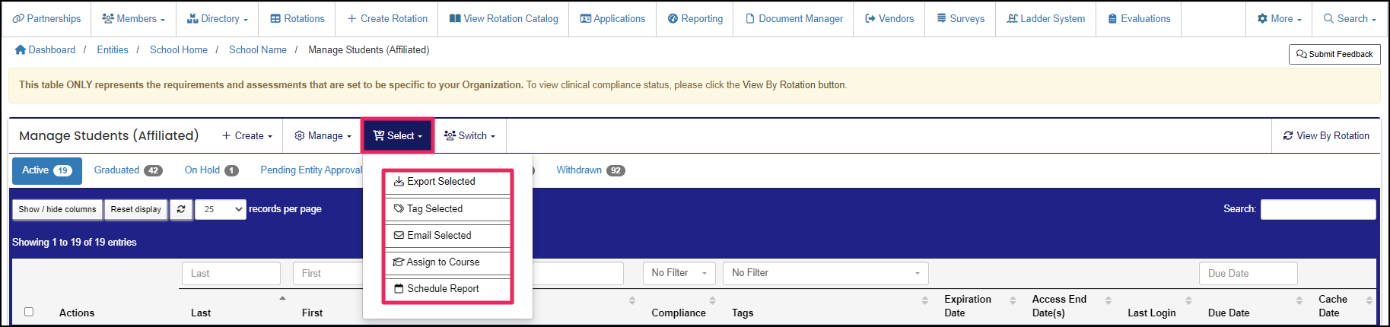
Task: Switch to the On Hold tab
Action: 212,170
